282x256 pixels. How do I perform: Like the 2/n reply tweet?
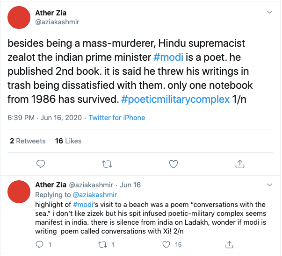pyautogui.click(x=166, y=244)
